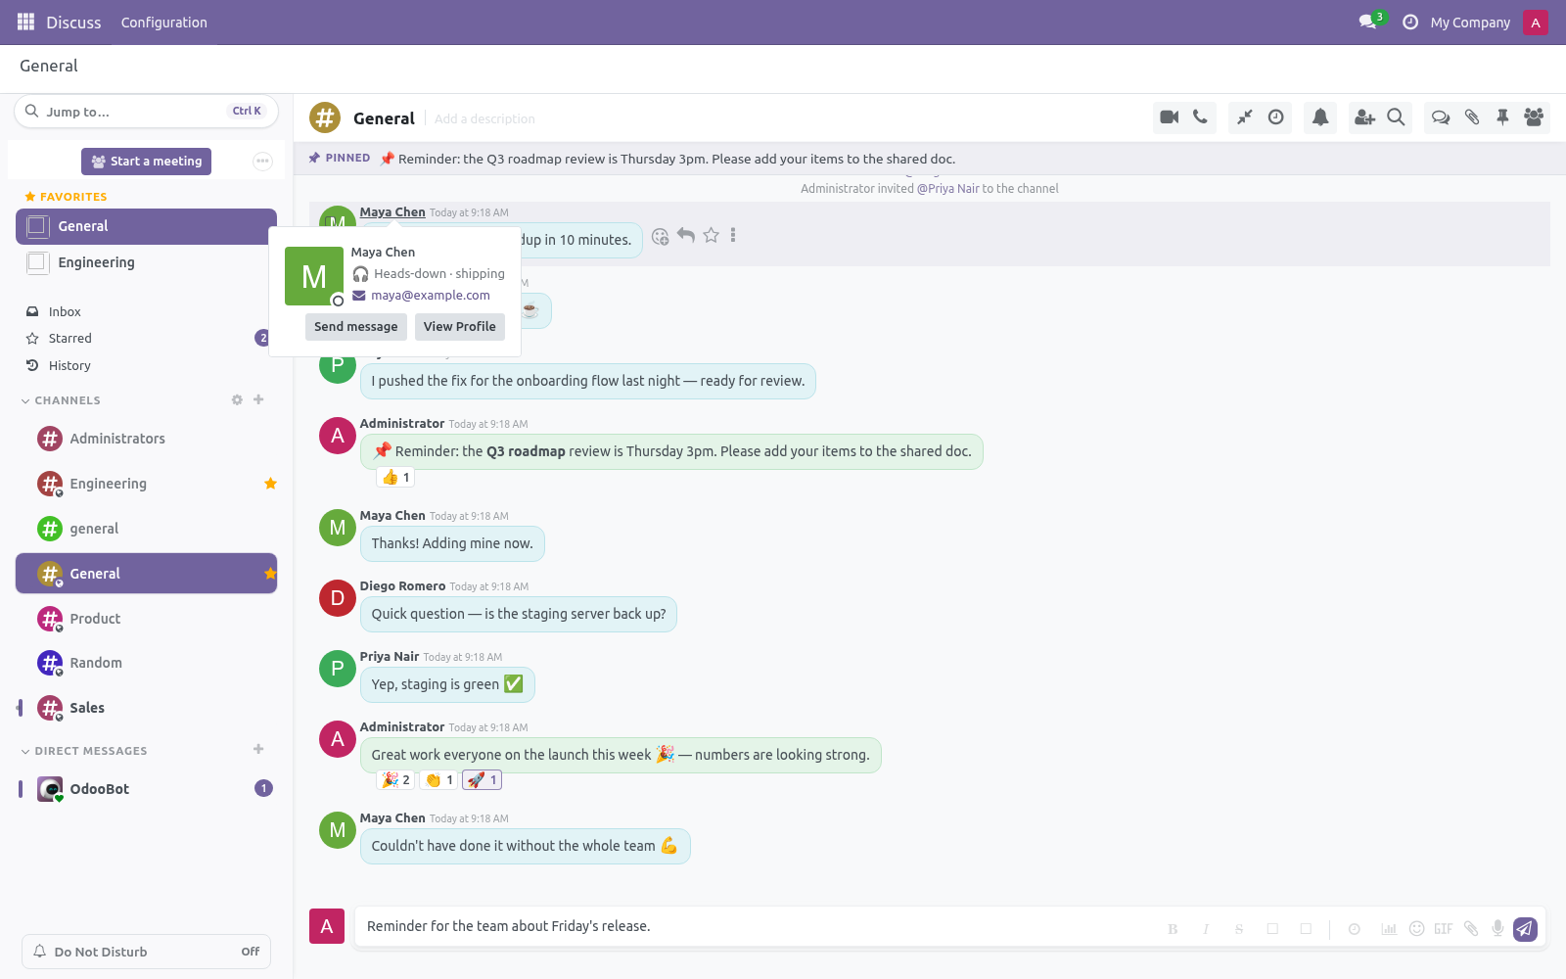Toggle the thumbs-up reaction on reminder
Viewport: 1566px width, 979px height.
(396, 478)
